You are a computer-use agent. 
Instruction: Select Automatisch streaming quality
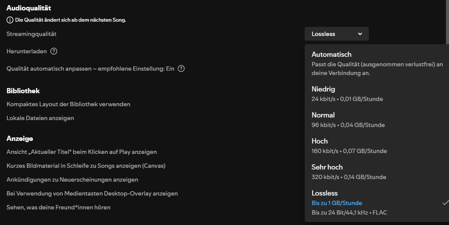(x=332, y=55)
